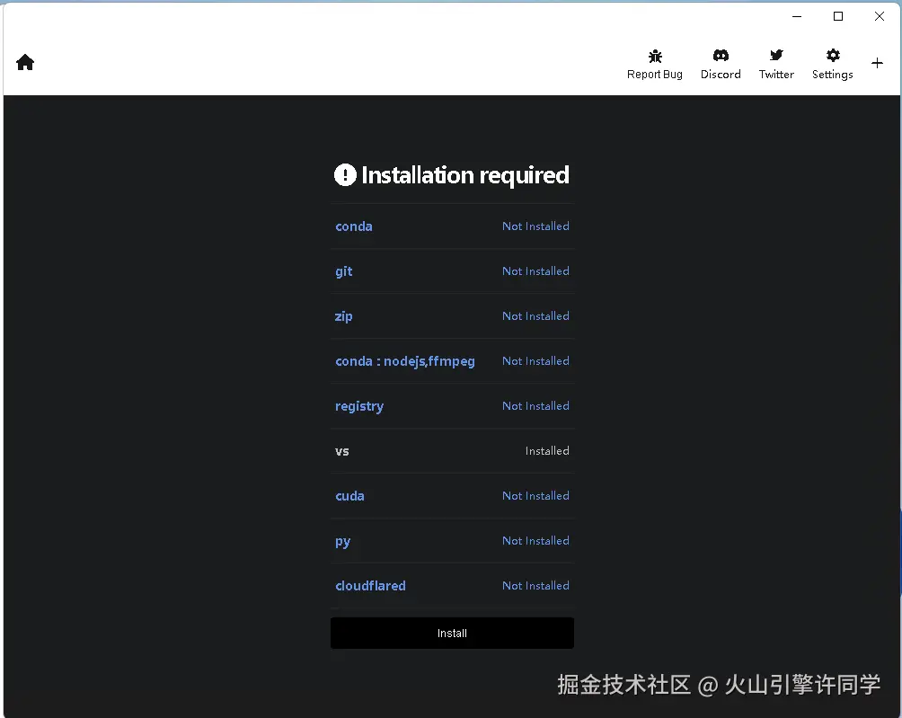The height and width of the screenshot is (718, 902).
Task: Select the cloudflared requirement name
Action: point(370,586)
